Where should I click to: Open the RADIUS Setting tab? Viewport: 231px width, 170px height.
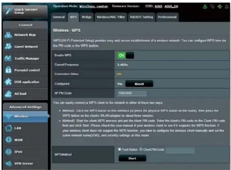142,17
